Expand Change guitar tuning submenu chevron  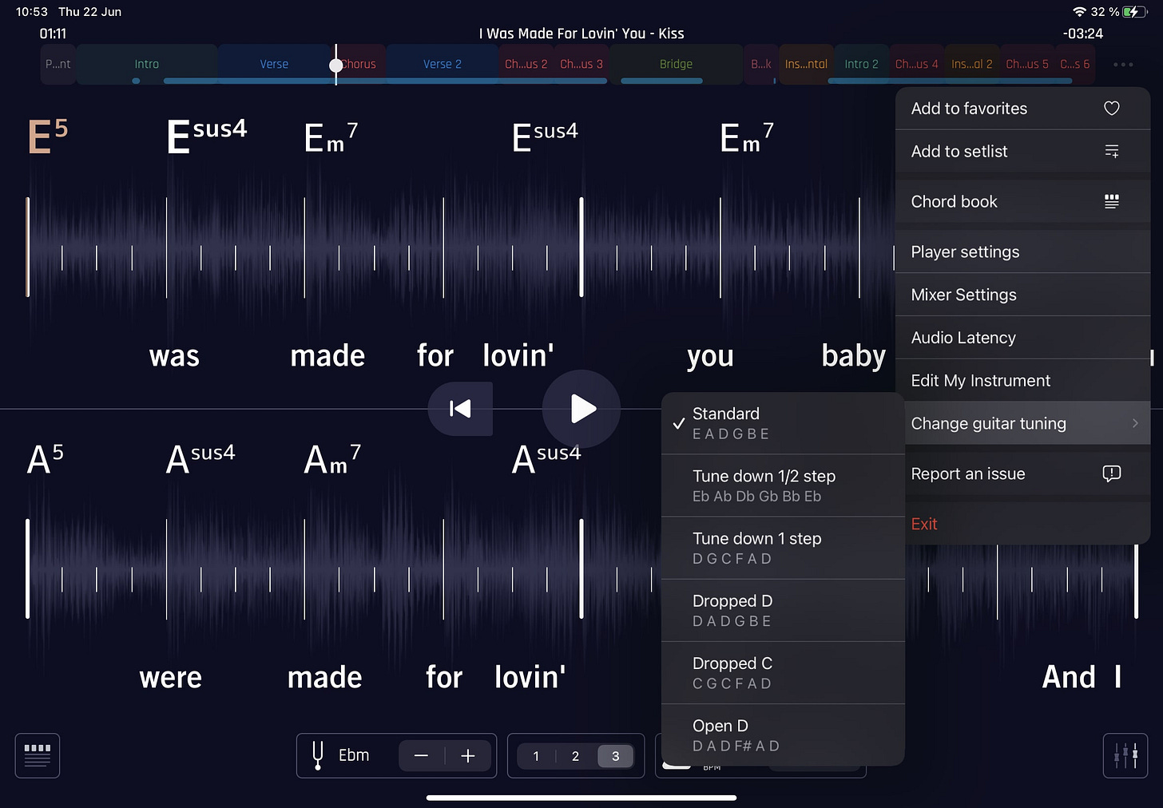tap(1135, 423)
